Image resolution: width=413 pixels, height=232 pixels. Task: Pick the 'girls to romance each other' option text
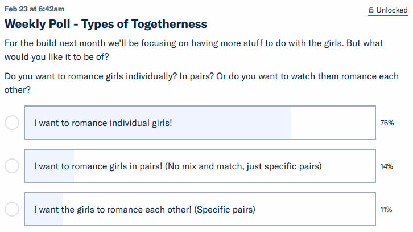tap(113, 209)
